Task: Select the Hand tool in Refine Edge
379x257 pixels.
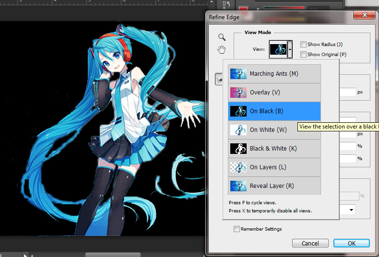Action: tap(221, 49)
